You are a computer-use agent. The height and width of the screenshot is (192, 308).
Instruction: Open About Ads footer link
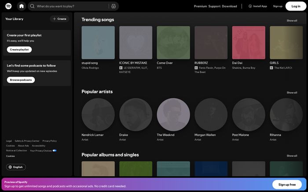pyautogui.click(x=23, y=146)
